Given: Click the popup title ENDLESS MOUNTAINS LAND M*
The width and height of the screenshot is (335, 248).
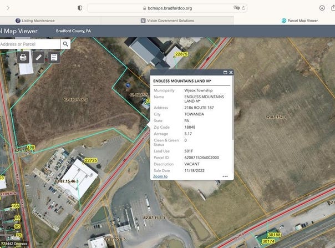Looking at the screenshot, I should click(x=182, y=81).
